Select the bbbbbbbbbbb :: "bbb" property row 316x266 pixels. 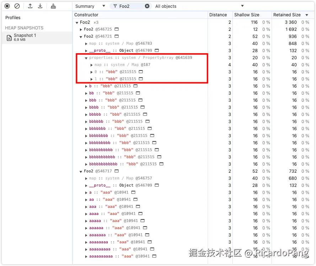click(x=193, y=157)
